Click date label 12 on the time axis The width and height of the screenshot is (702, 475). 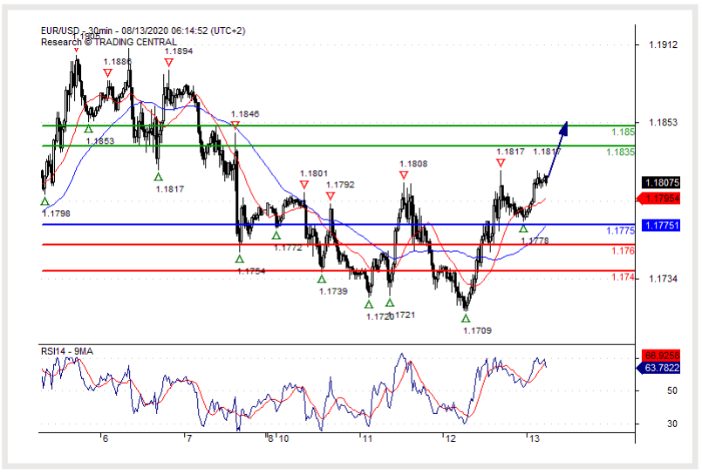coord(450,438)
